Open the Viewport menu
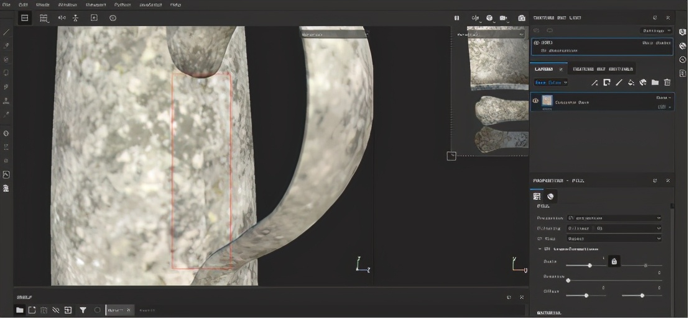 pos(96,5)
